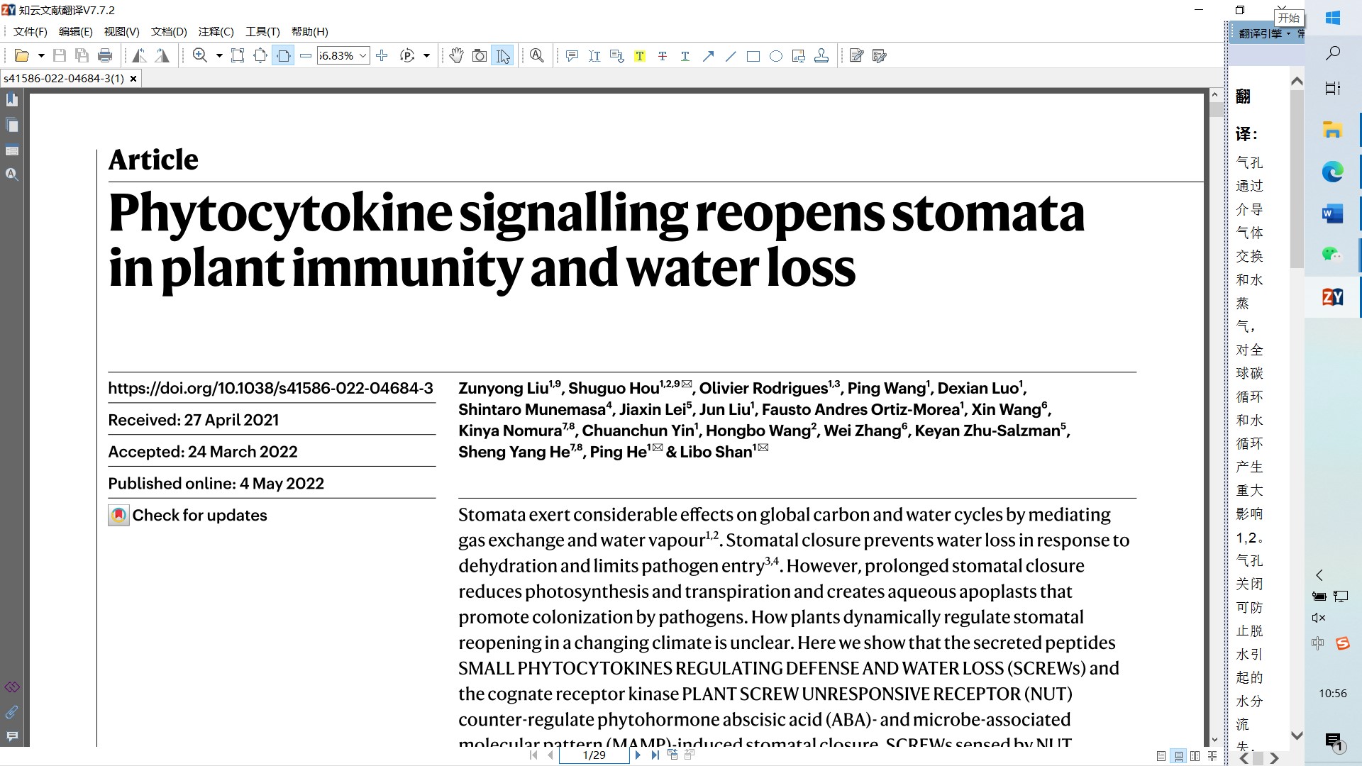Toggle the bookmarks side panel
This screenshot has height=766, width=1362.
tap(12, 100)
